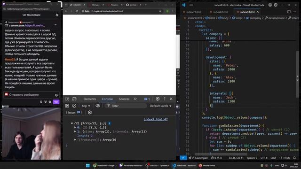Activate the DevTools inspect element picker
This screenshot has width=301, height=169.
tap(67, 99)
